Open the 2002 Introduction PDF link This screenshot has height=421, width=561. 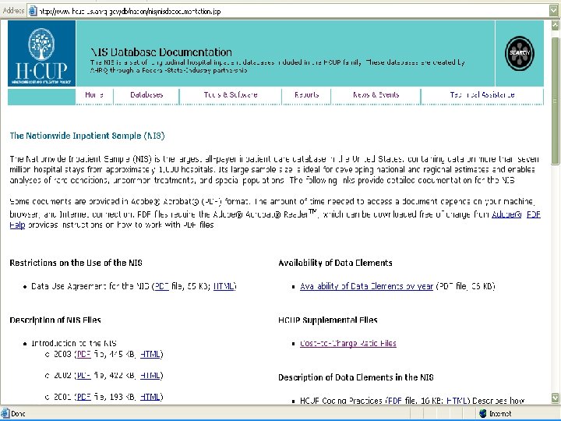[x=83, y=375]
